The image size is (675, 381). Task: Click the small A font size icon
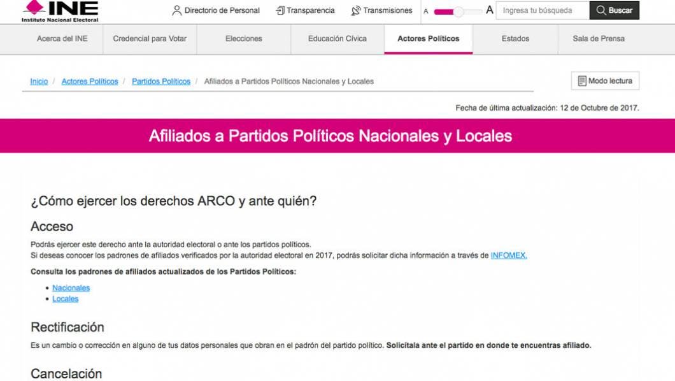pyautogui.click(x=426, y=11)
